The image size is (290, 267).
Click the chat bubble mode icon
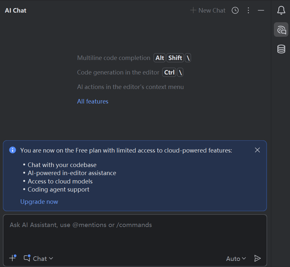26,258
